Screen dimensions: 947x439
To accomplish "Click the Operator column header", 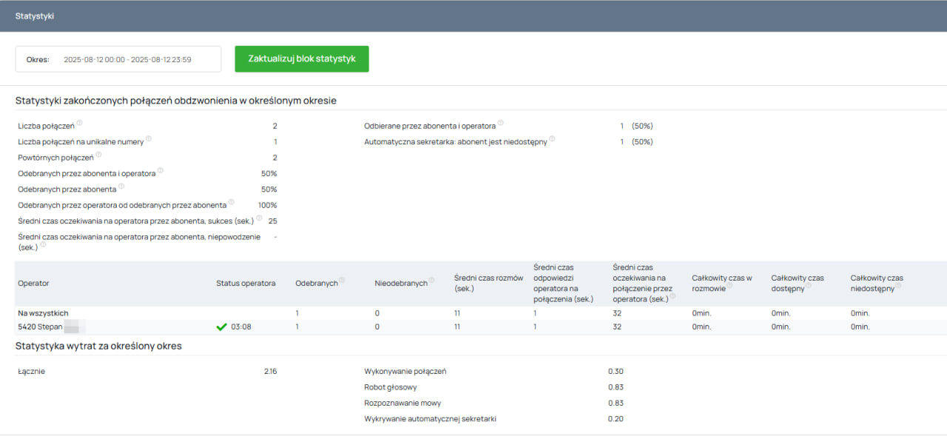I will pyautogui.click(x=33, y=284).
